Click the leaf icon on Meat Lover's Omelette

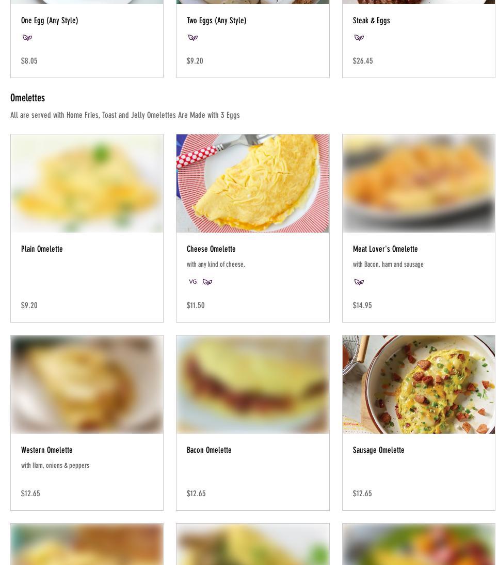pyautogui.click(x=359, y=282)
